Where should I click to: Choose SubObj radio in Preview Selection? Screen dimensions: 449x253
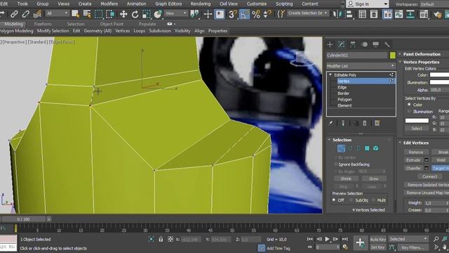(x=351, y=200)
